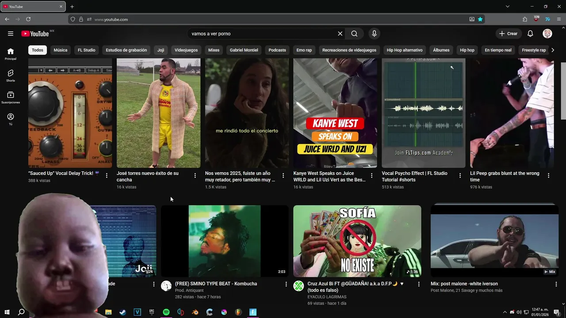Open the YouTube guide hamburger menu
566x318 pixels.
(x=11, y=34)
